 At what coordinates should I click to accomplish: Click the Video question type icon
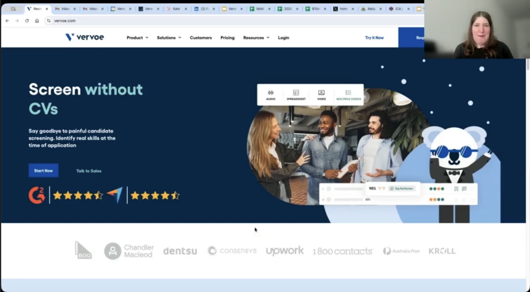(321, 93)
